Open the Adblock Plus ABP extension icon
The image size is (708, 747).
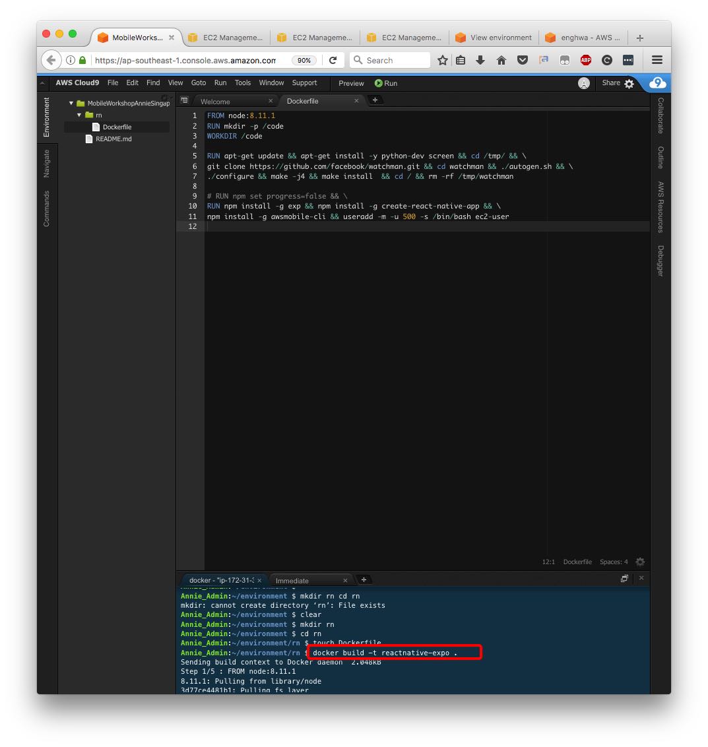click(586, 61)
